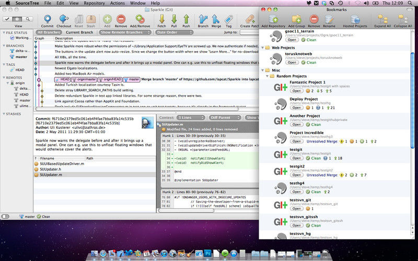
Task: Click the Checkout toolbar icon
Action: [64, 19]
